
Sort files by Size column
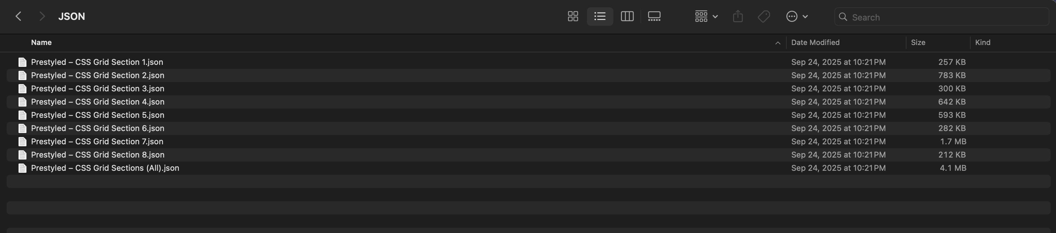pos(918,43)
